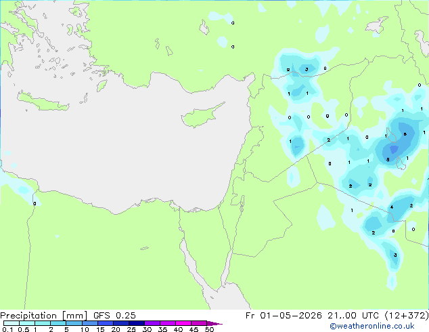
Task: Pick the 15–20 mm legend color swatch
Action: (106, 323)
